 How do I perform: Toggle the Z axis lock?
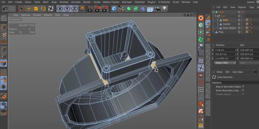74,9
